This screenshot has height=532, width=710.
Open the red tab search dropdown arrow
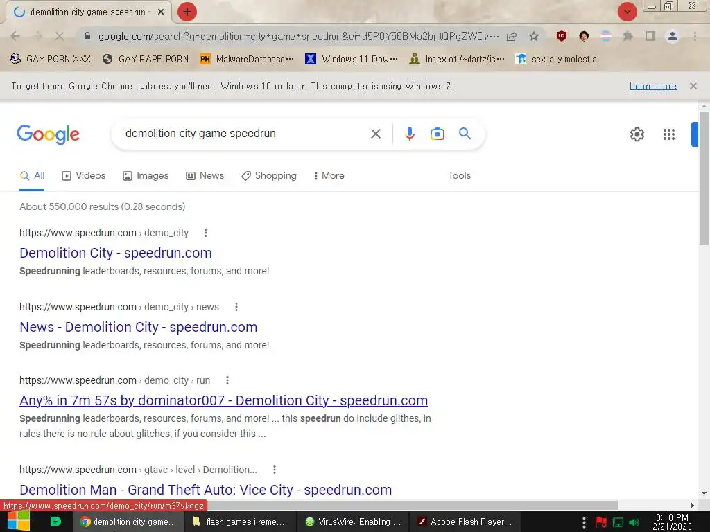coord(627,12)
